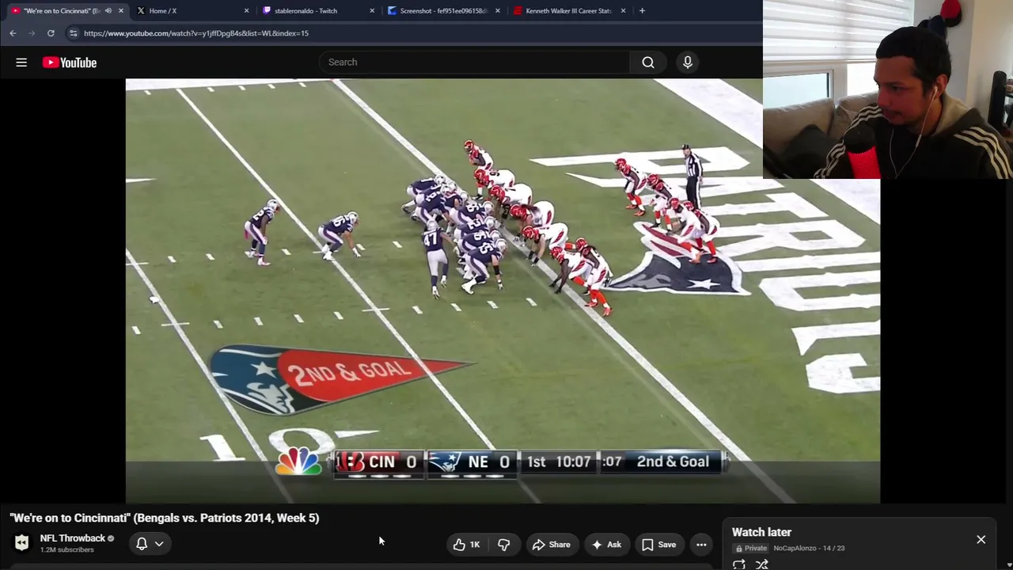The width and height of the screenshot is (1013, 570).
Task: Like the video with thumbs up
Action: (466, 545)
